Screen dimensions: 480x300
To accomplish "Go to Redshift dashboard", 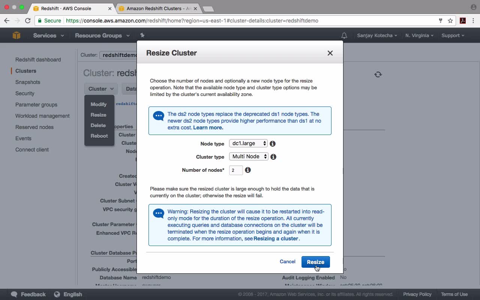I will (x=38, y=60).
